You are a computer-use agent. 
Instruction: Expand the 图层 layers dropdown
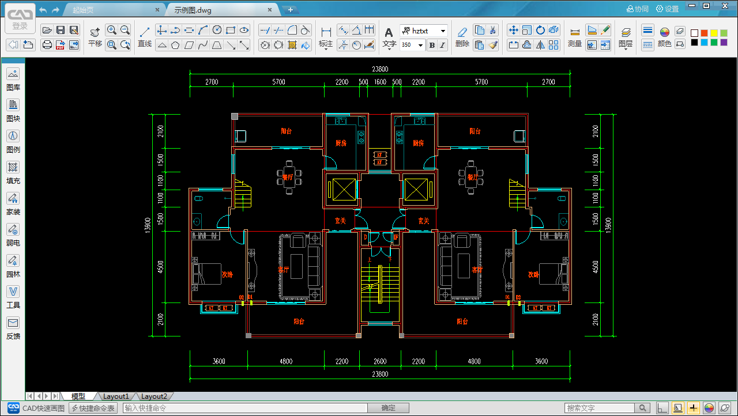click(626, 48)
